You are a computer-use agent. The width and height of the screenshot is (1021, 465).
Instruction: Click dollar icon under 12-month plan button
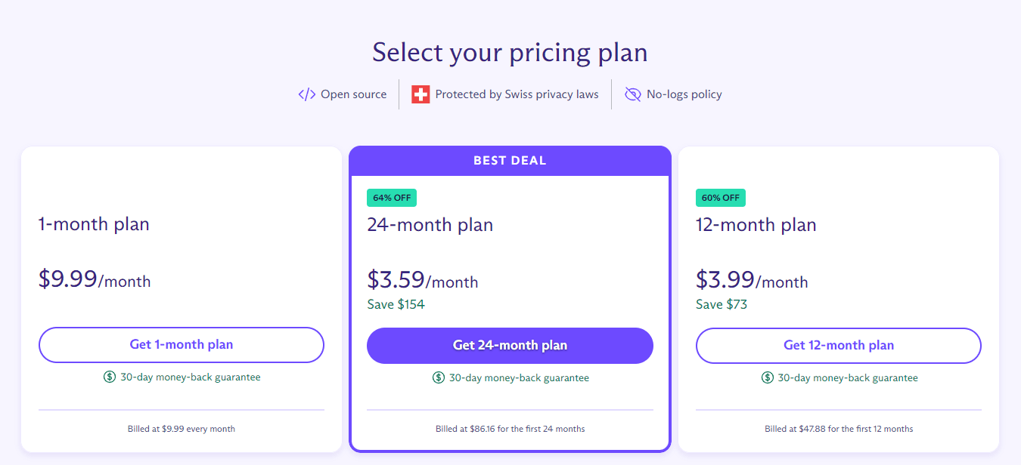click(x=768, y=377)
